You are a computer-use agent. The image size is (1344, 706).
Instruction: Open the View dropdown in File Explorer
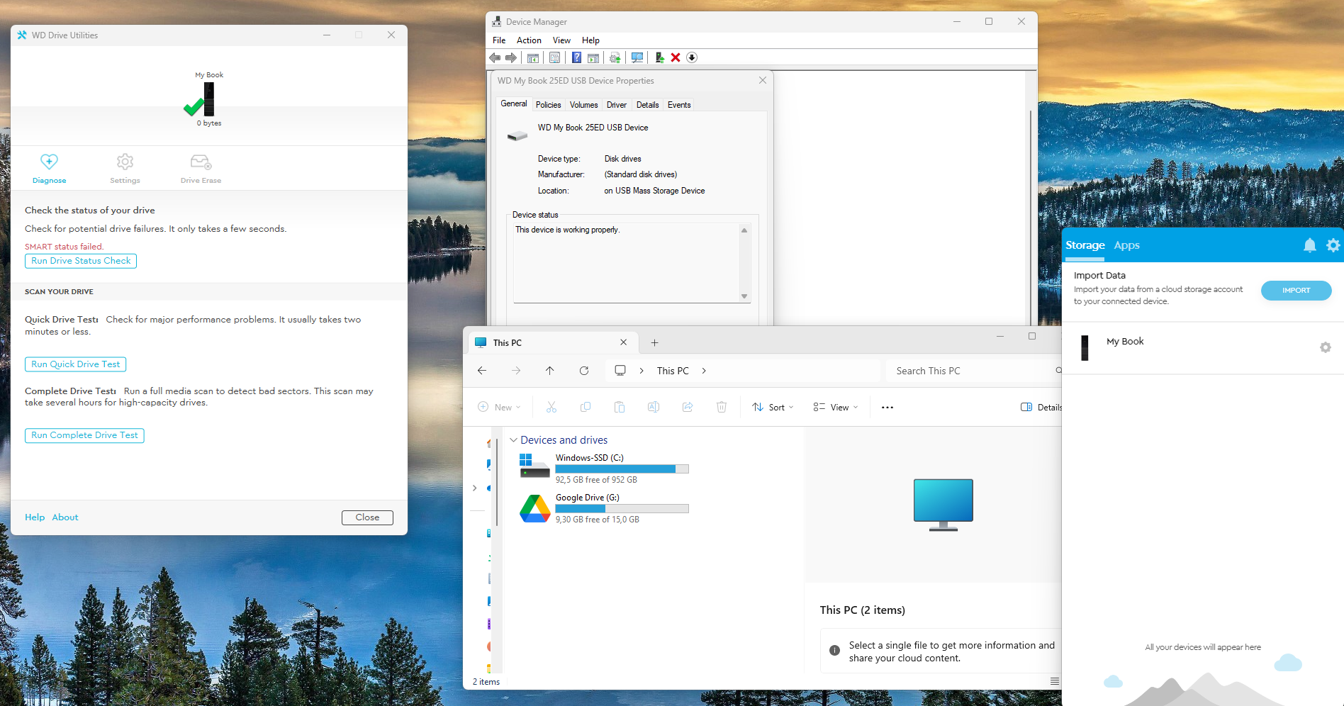coord(836,408)
